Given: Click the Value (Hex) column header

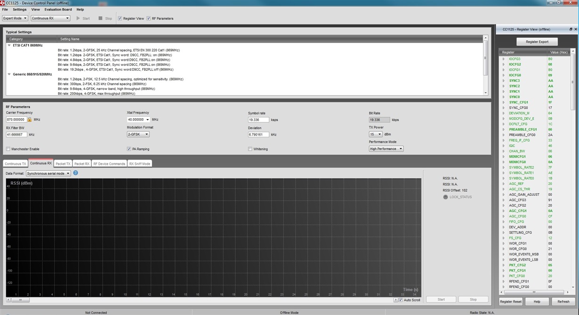Looking at the screenshot, I should (x=559, y=52).
